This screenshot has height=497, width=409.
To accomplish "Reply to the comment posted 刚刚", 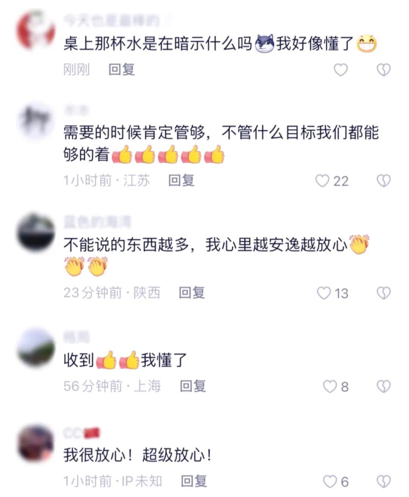I will tap(122, 69).
